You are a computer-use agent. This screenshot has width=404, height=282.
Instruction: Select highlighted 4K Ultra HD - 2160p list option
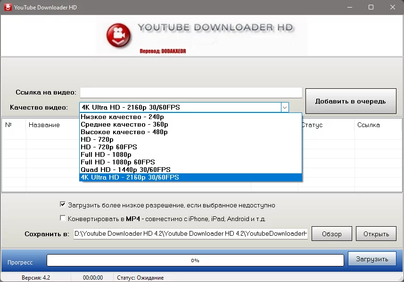tap(190, 178)
